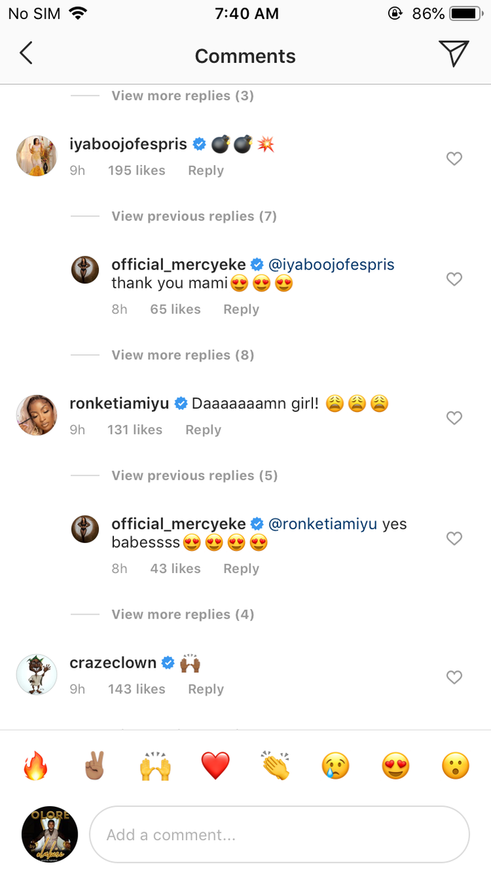Tap the raised hands emoji reaction

pyautogui.click(x=155, y=766)
